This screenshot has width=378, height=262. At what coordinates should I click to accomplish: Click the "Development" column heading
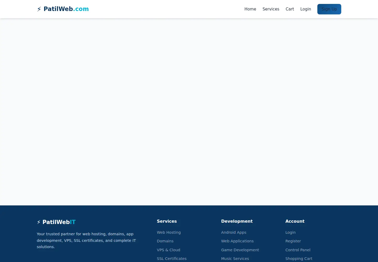pyautogui.click(x=237, y=221)
